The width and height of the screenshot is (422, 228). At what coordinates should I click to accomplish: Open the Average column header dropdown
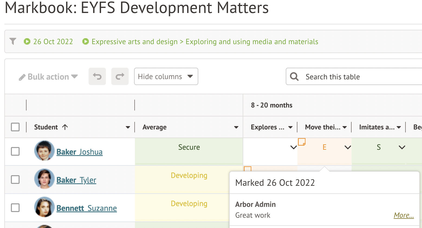tap(236, 127)
